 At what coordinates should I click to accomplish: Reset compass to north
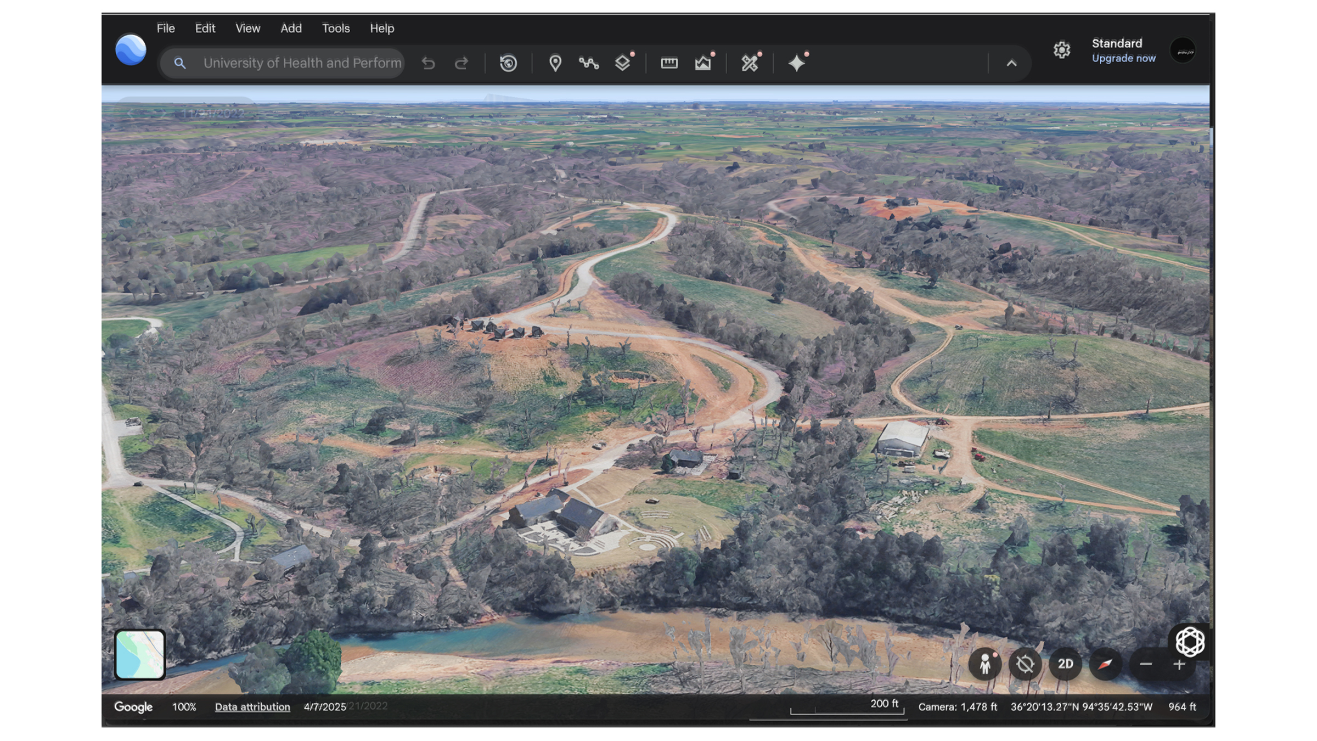click(1105, 664)
